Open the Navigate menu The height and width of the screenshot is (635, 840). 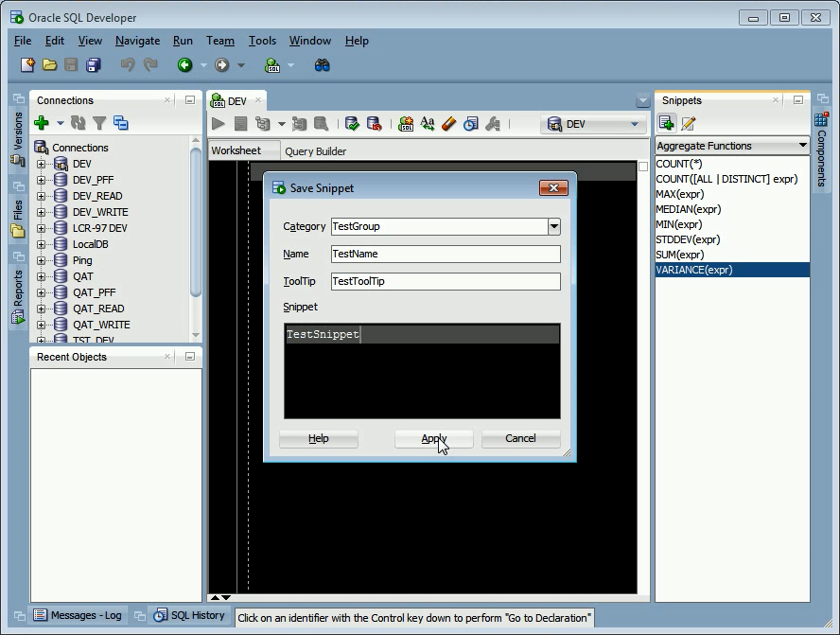[138, 41]
